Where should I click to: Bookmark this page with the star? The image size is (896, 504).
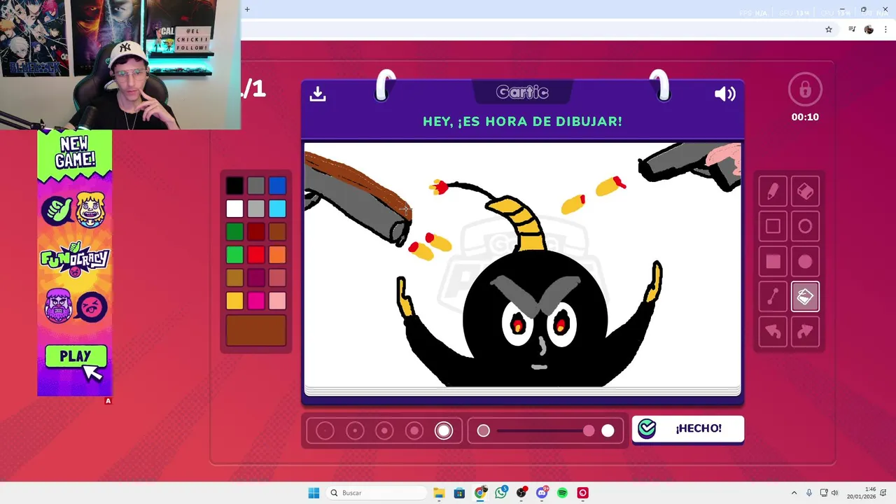pos(829,29)
